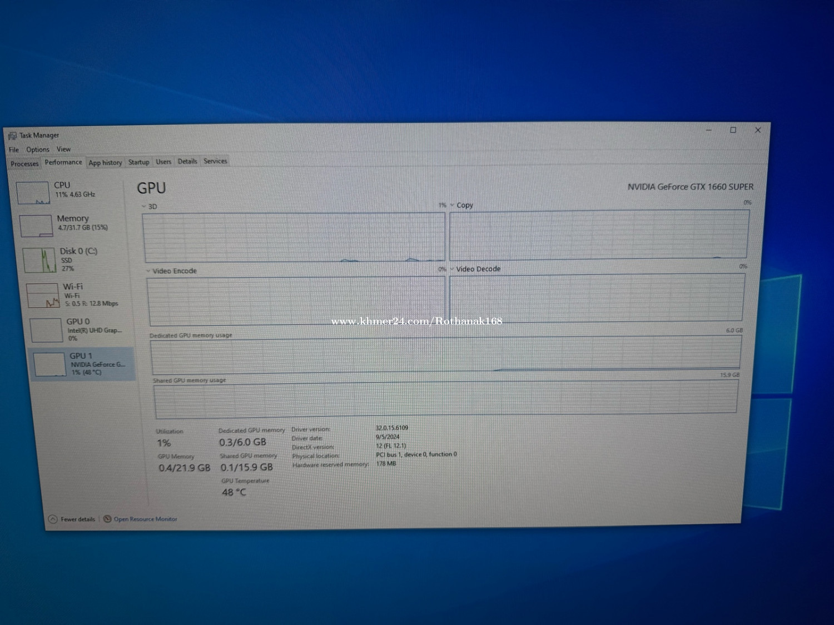
Task: Select Disk 0 (C:) in sidebar
Action: pyautogui.click(x=75, y=259)
